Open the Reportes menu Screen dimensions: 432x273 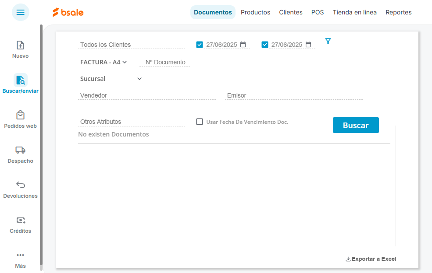pos(398,12)
